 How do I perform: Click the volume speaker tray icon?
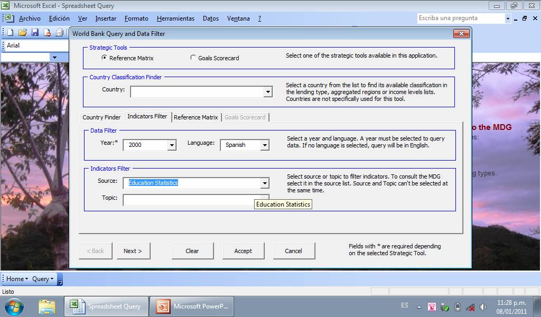483,306
